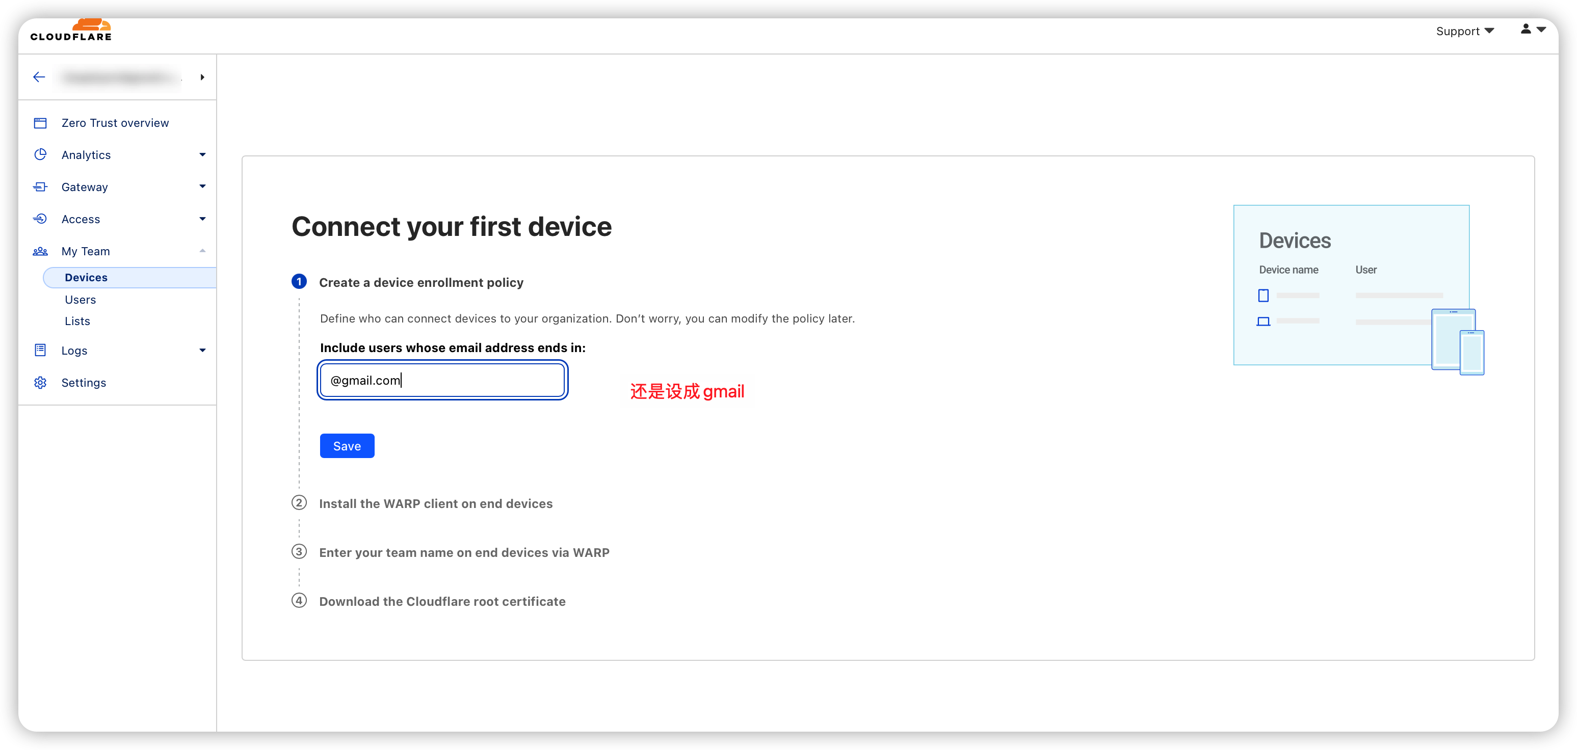1577x750 pixels.
Task: Click the back arrow icon in sidebar
Action: (39, 77)
